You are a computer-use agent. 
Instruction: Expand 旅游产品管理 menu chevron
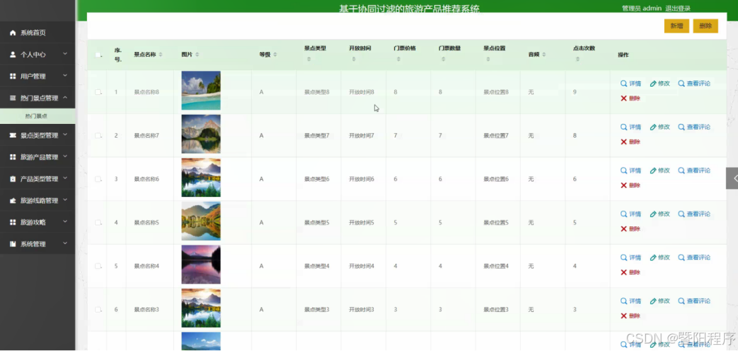click(65, 157)
